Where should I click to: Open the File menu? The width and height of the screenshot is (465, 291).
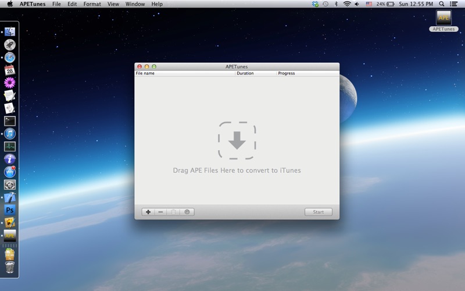56,4
